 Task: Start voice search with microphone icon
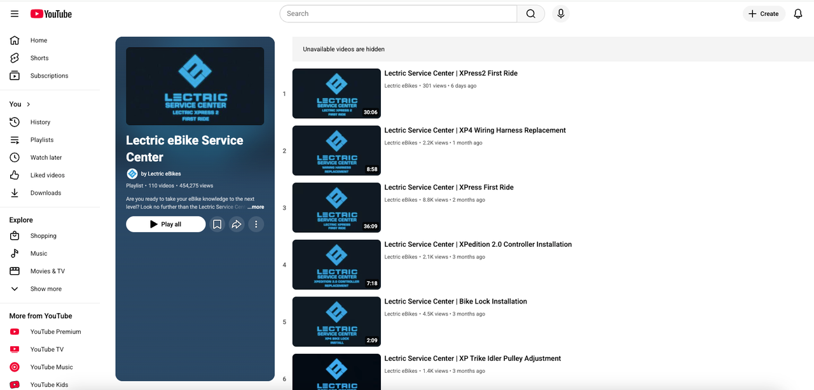point(561,13)
